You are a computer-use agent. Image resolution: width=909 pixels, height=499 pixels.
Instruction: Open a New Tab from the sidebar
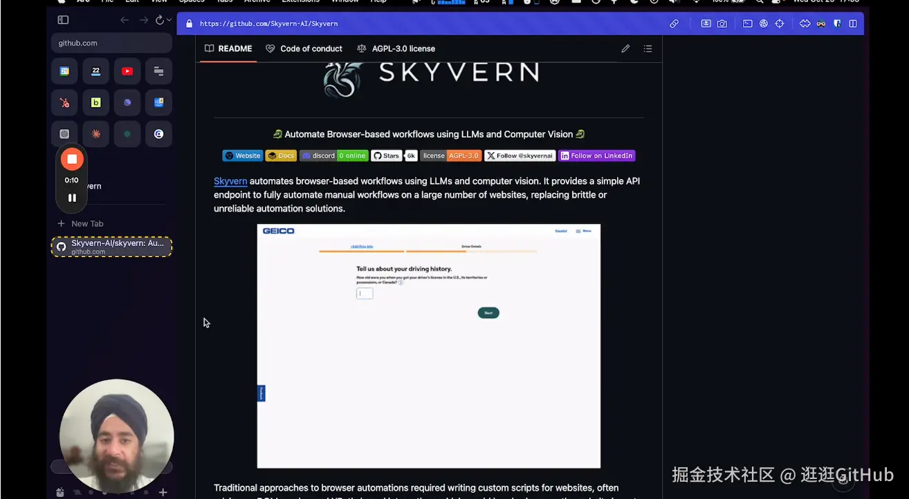pyautogui.click(x=80, y=223)
